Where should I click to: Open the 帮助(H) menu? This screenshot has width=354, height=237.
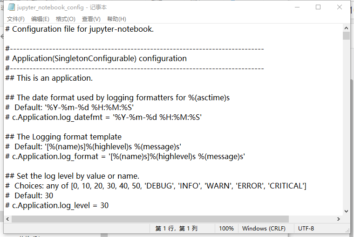(116, 19)
